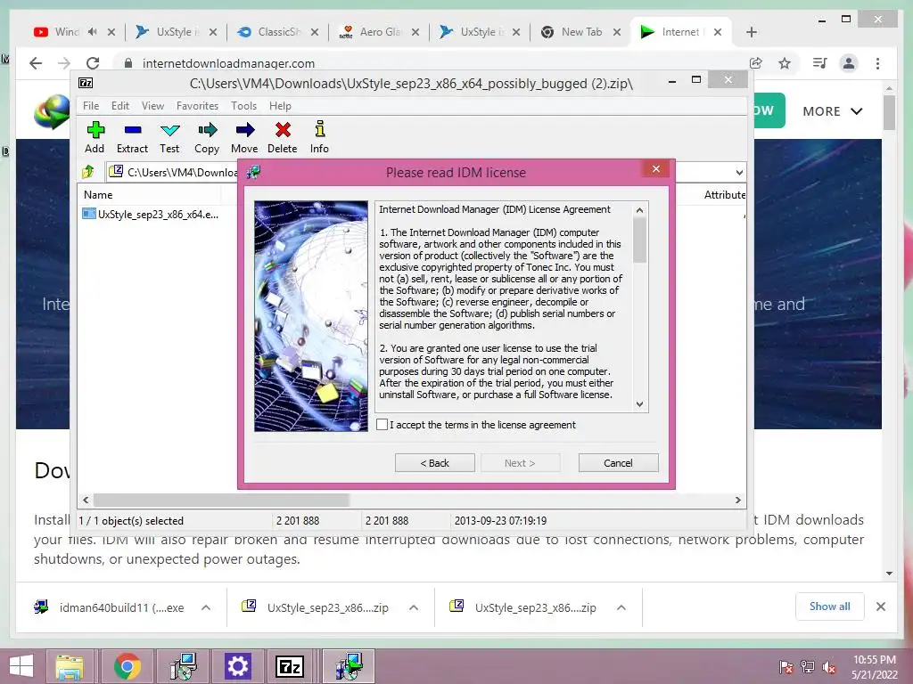Screen dimensions: 913x684
Task: Click the Delete icon in 7-Zip toolbar
Action: [x=283, y=138]
